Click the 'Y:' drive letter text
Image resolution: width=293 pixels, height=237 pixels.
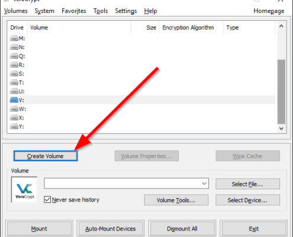tap(21, 126)
